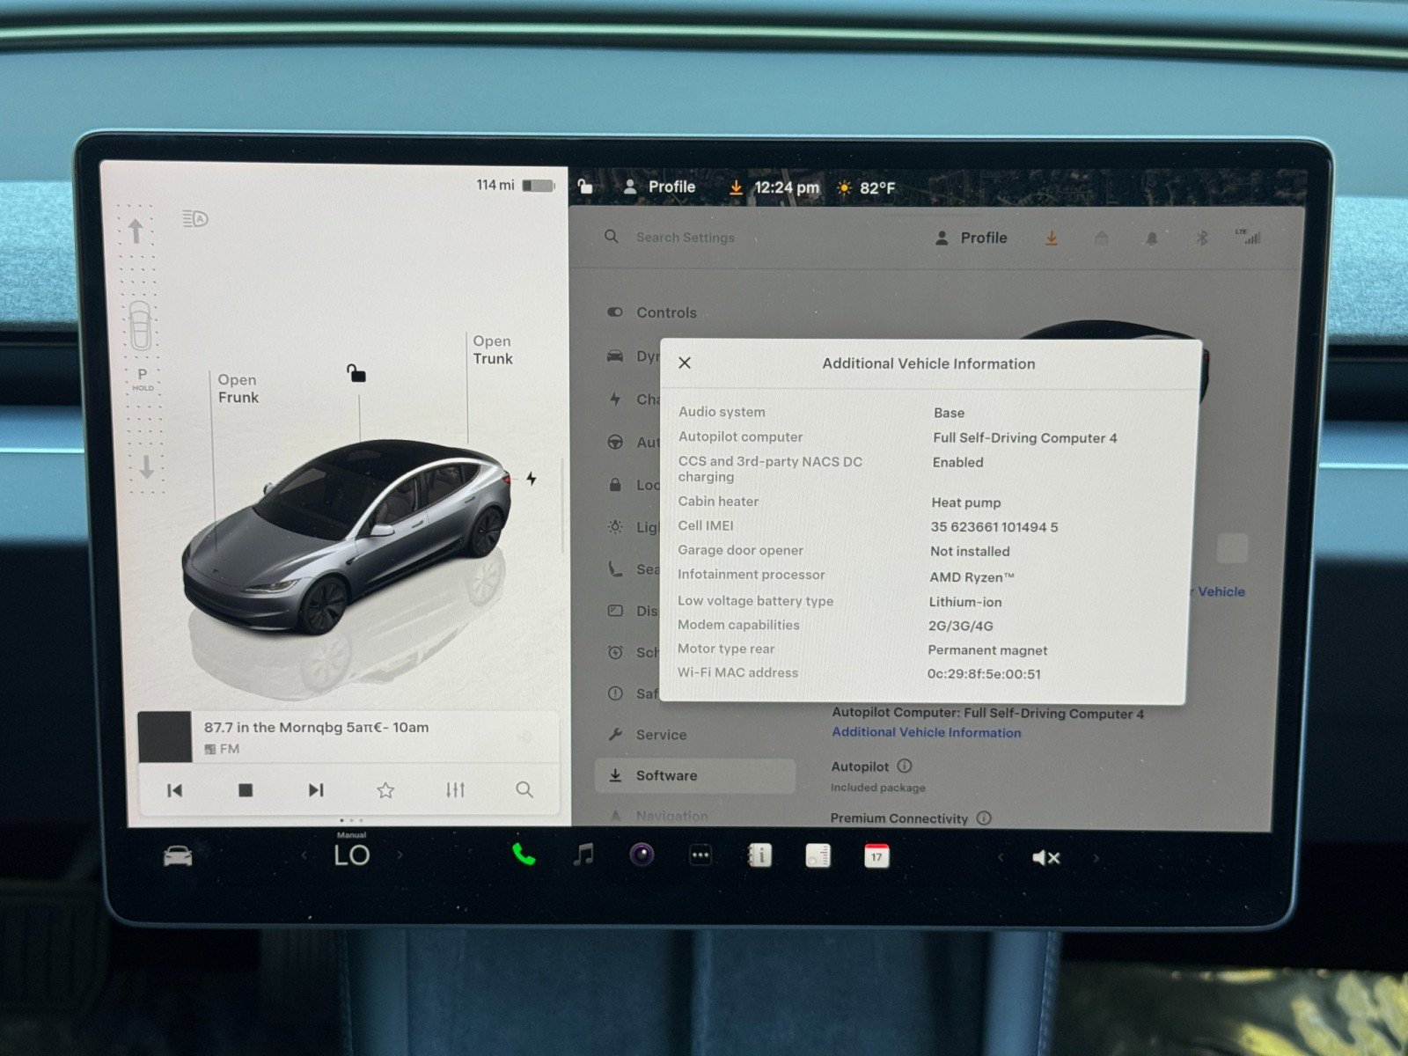Stop the FM radio playback
The image size is (1408, 1056).
[x=246, y=790]
